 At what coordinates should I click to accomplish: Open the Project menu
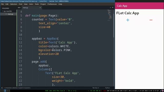(43, 4)
